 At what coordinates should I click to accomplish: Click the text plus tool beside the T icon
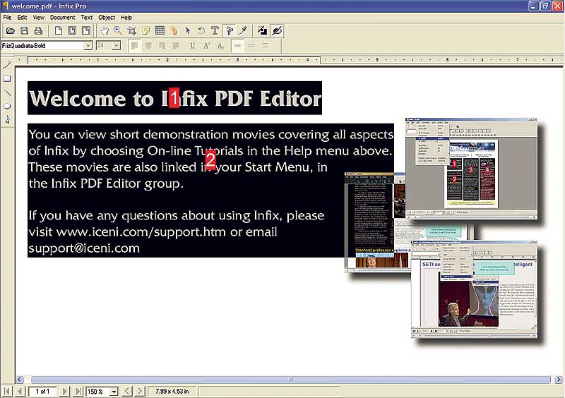[229, 31]
